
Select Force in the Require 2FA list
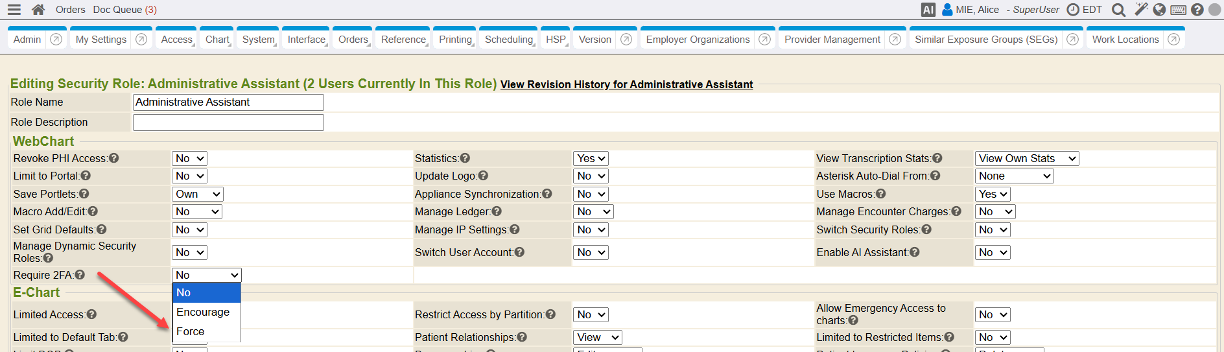tap(191, 331)
